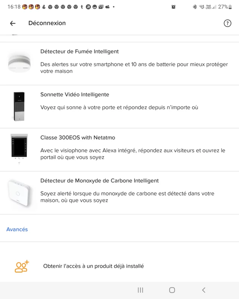Image resolution: width=239 pixels, height=299 pixels.
Task: Choose Détecteur de Monoxyde de Carbone Intelligent
Action: click(99, 181)
